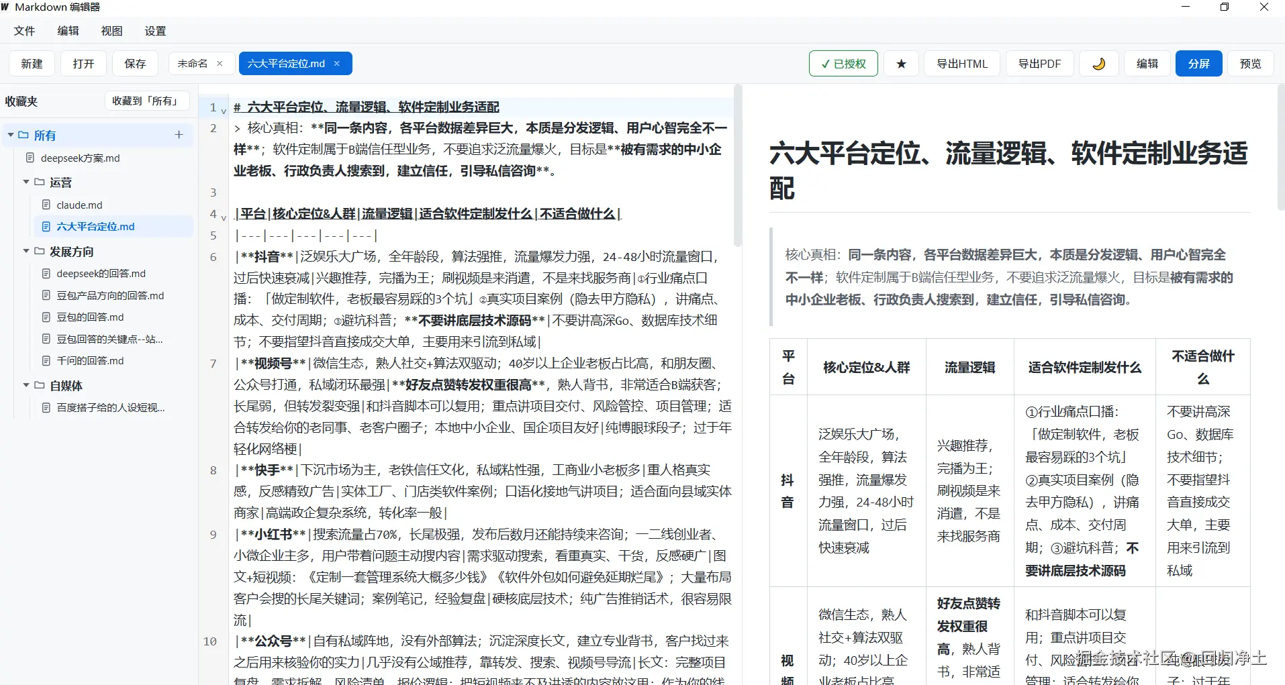
Task: Open deepseek的回答.md in tree
Action: tap(101, 273)
